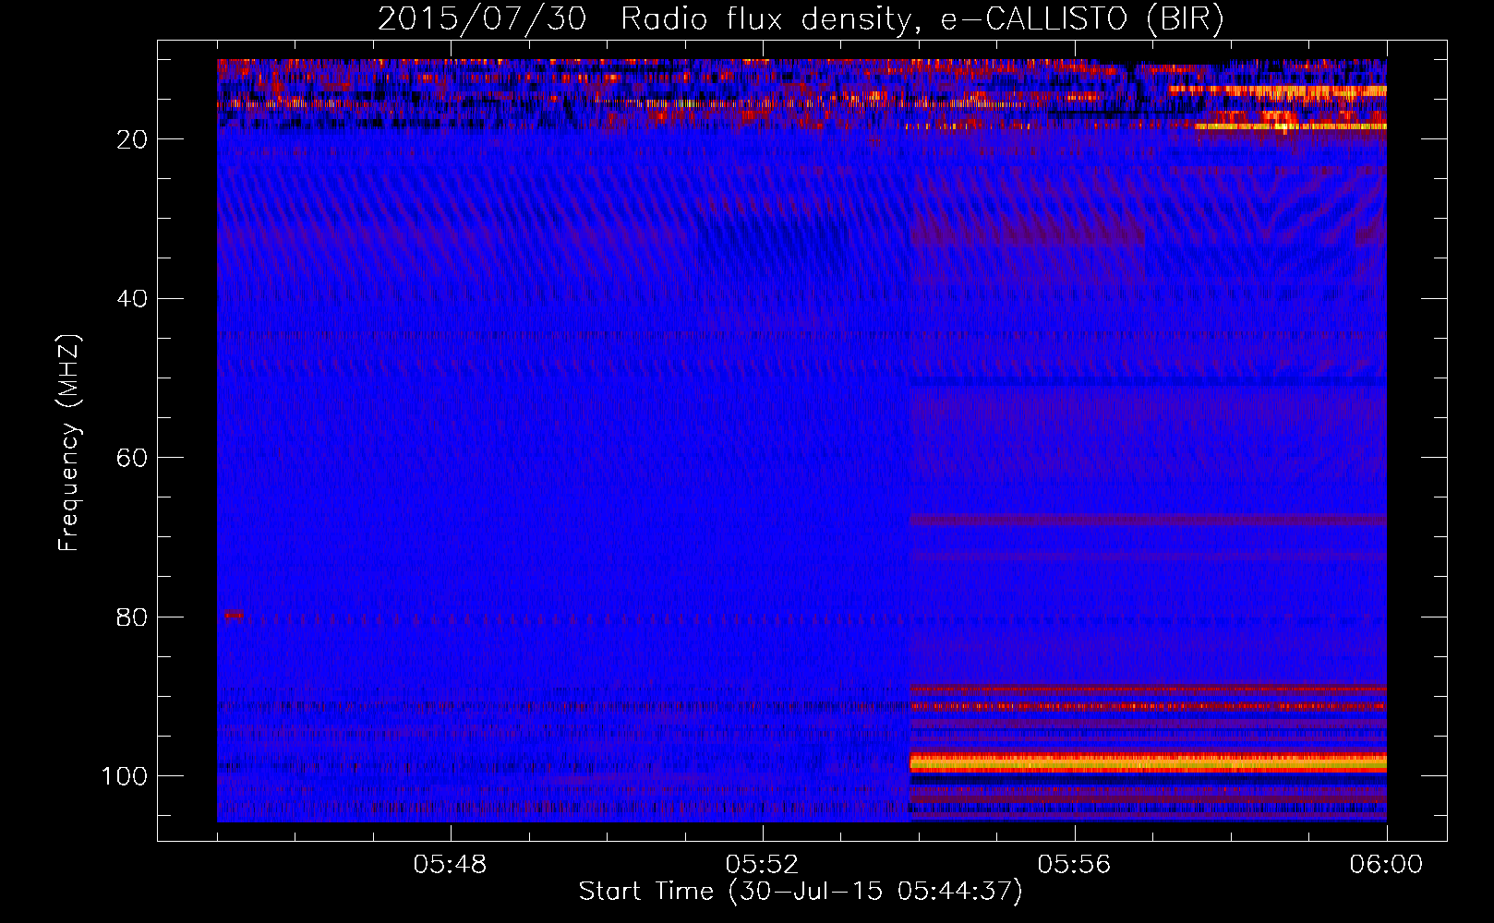Click the '80' frequency tick label
Image resolution: width=1494 pixels, height=923 pixels.
click(133, 617)
